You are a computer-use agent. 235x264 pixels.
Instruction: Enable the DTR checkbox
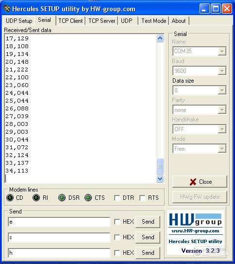pos(117,198)
